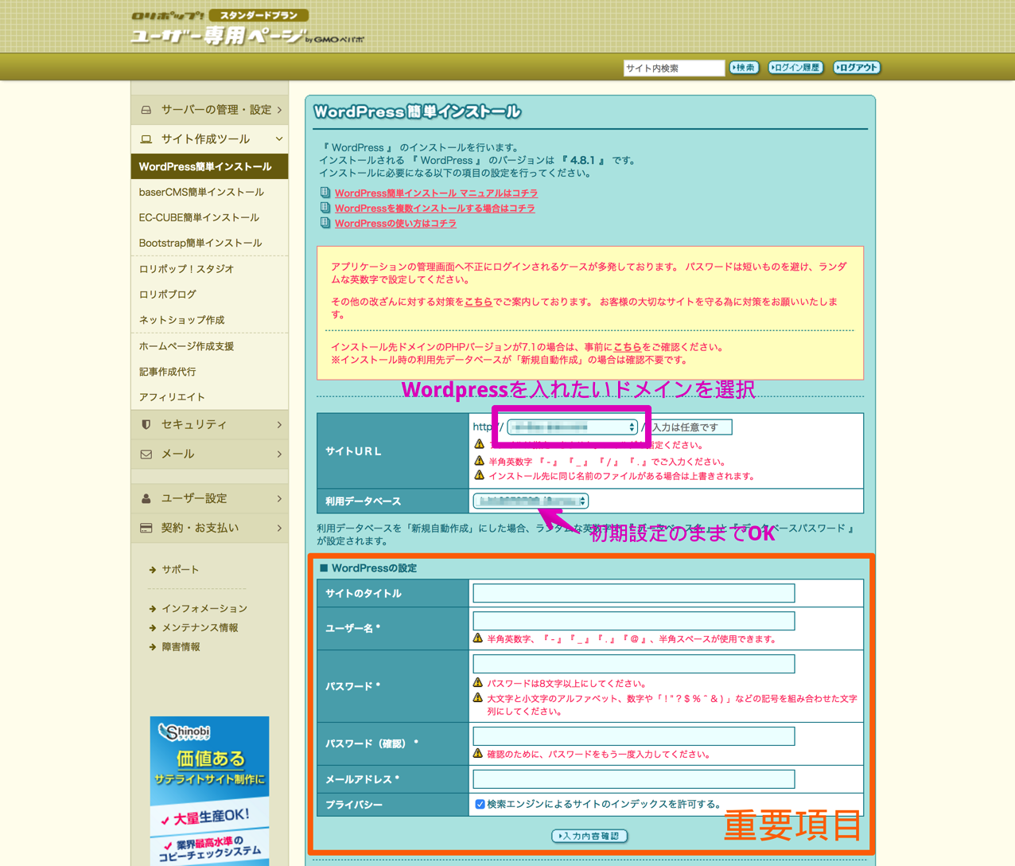This screenshot has height=866, width=1015.
Task: Open WordPressを複数インストールする場合 link
Action: click(x=434, y=209)
